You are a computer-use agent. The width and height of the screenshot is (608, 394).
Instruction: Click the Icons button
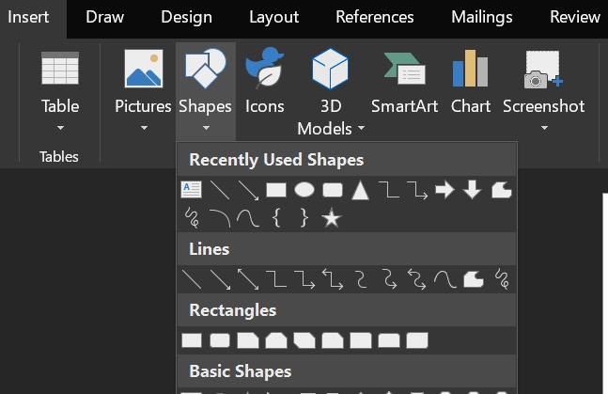coord(265,82)
